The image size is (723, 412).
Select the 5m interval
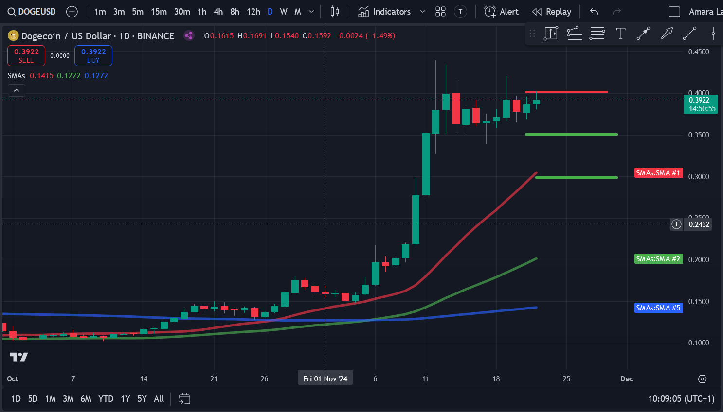[138, 12]
